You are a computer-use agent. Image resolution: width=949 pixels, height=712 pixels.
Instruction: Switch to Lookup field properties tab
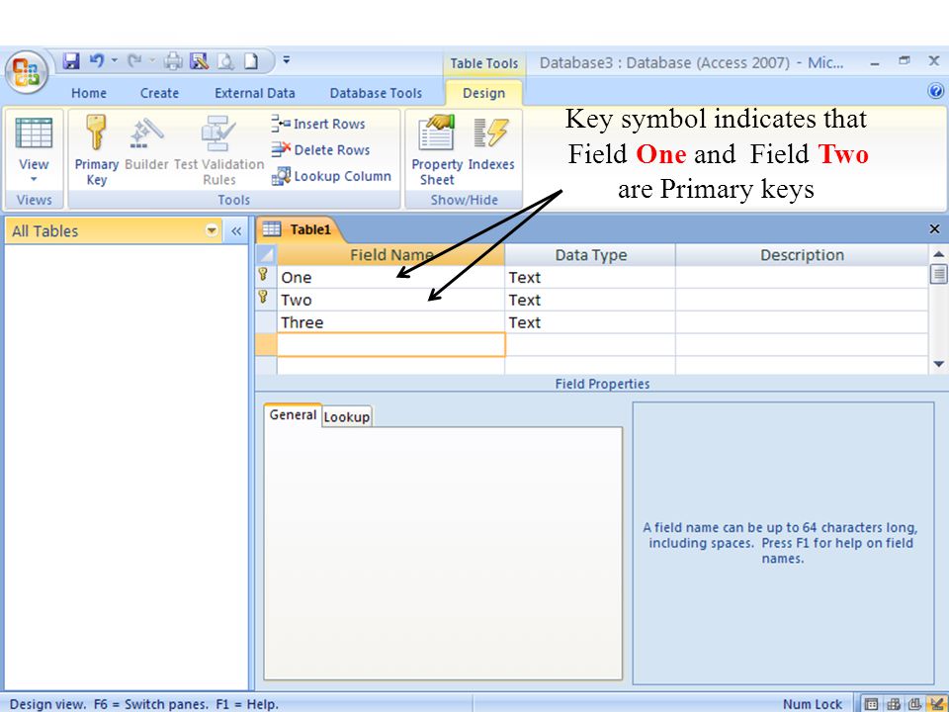(346, 416)
